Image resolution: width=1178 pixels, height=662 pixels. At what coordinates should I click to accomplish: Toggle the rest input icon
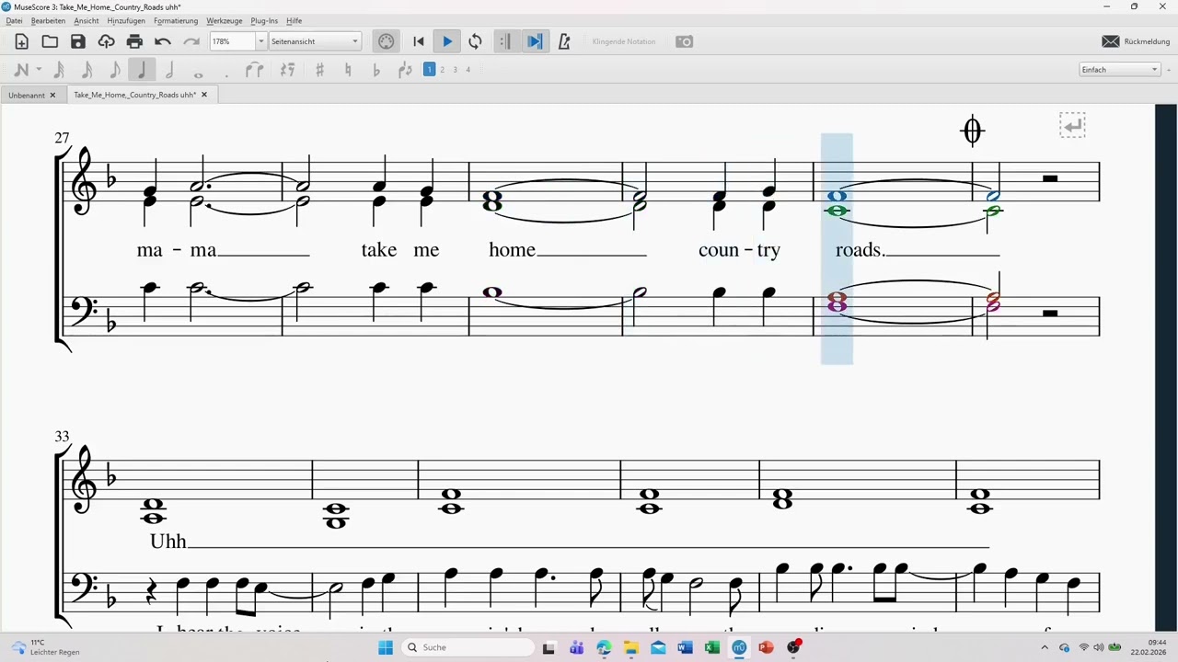point(287,70)
